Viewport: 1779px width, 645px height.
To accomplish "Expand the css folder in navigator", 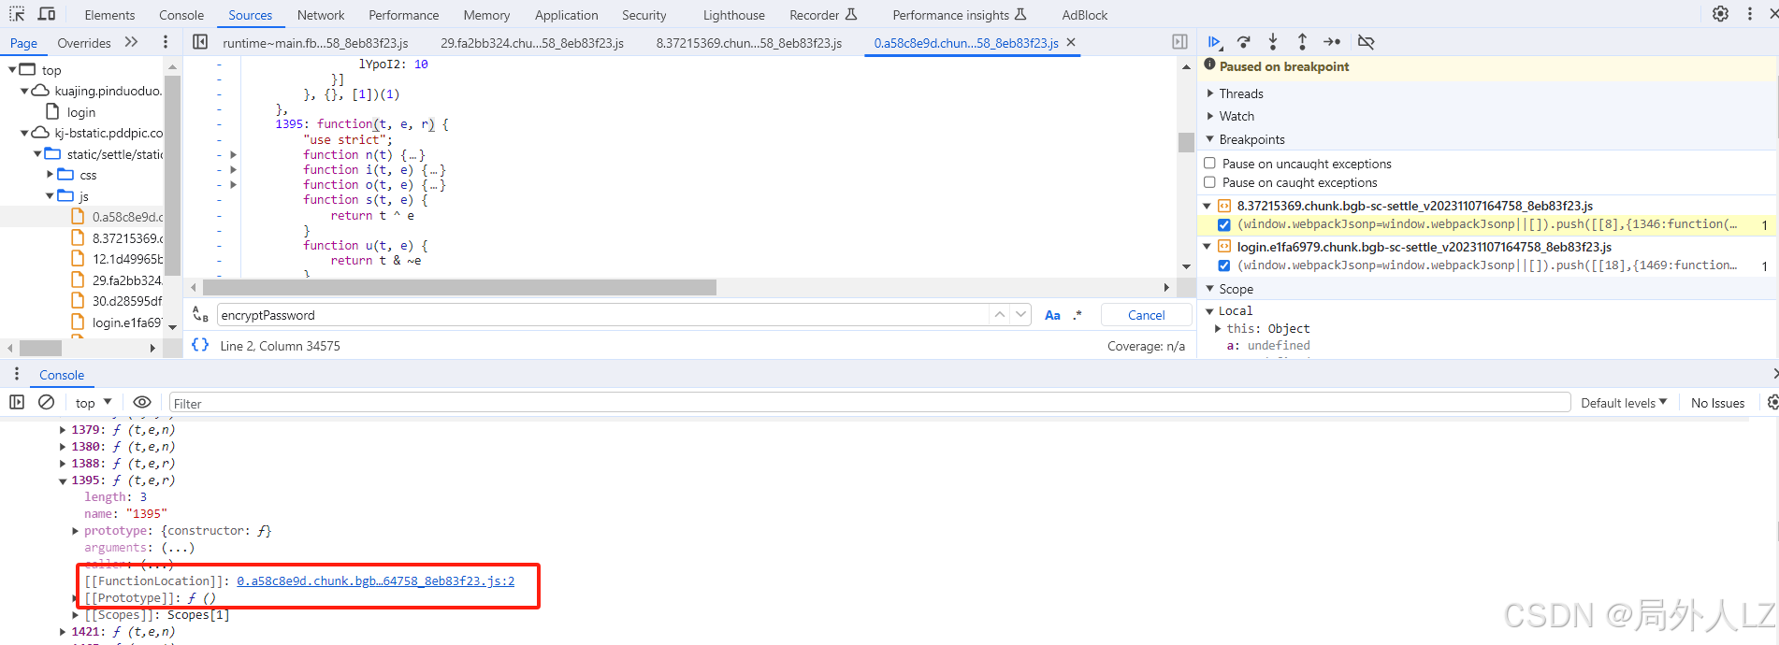I will (51, 175).
